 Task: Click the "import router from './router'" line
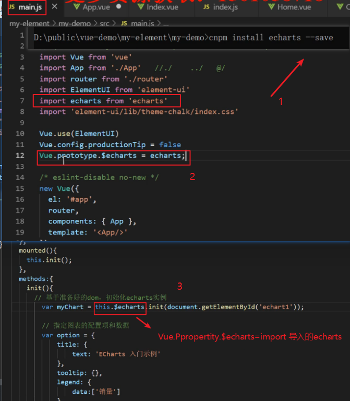click(103, 79)
